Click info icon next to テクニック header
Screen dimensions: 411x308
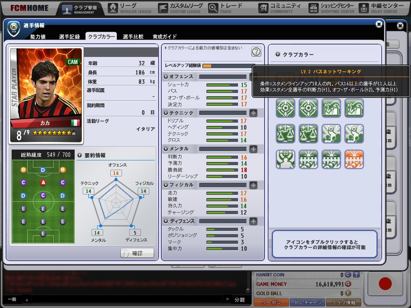[166, 113]
